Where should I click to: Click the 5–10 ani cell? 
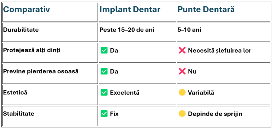[x=223, y=32]
